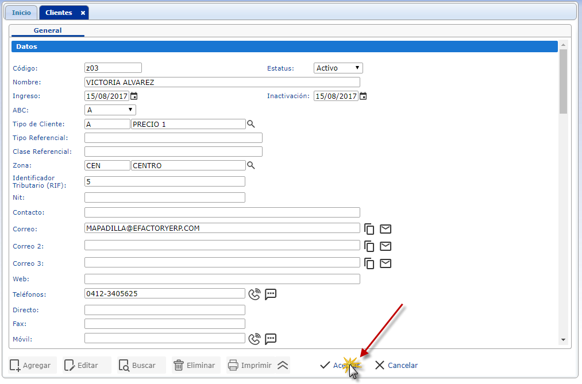Image resolution: width=582 pixels, height=384 pixels.
Task: Focus the Código field
Action: tap(113, 68)
